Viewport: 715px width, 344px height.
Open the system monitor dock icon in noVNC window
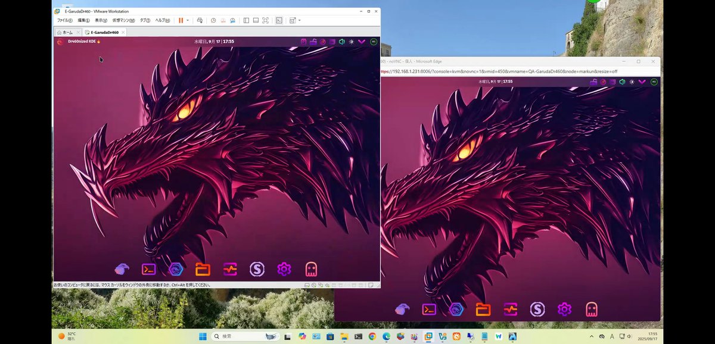click(510, 309)
